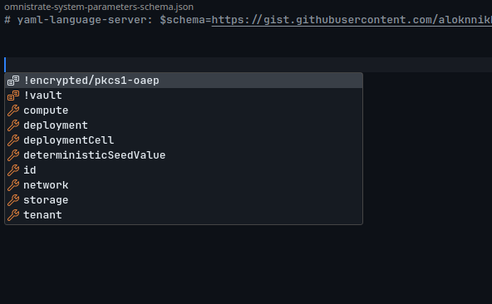The width and height of the screenshot is (492, 304).
Task: Click the omnistrate-system-parameters-schema.json label
Action: click(x=99, y=7)
